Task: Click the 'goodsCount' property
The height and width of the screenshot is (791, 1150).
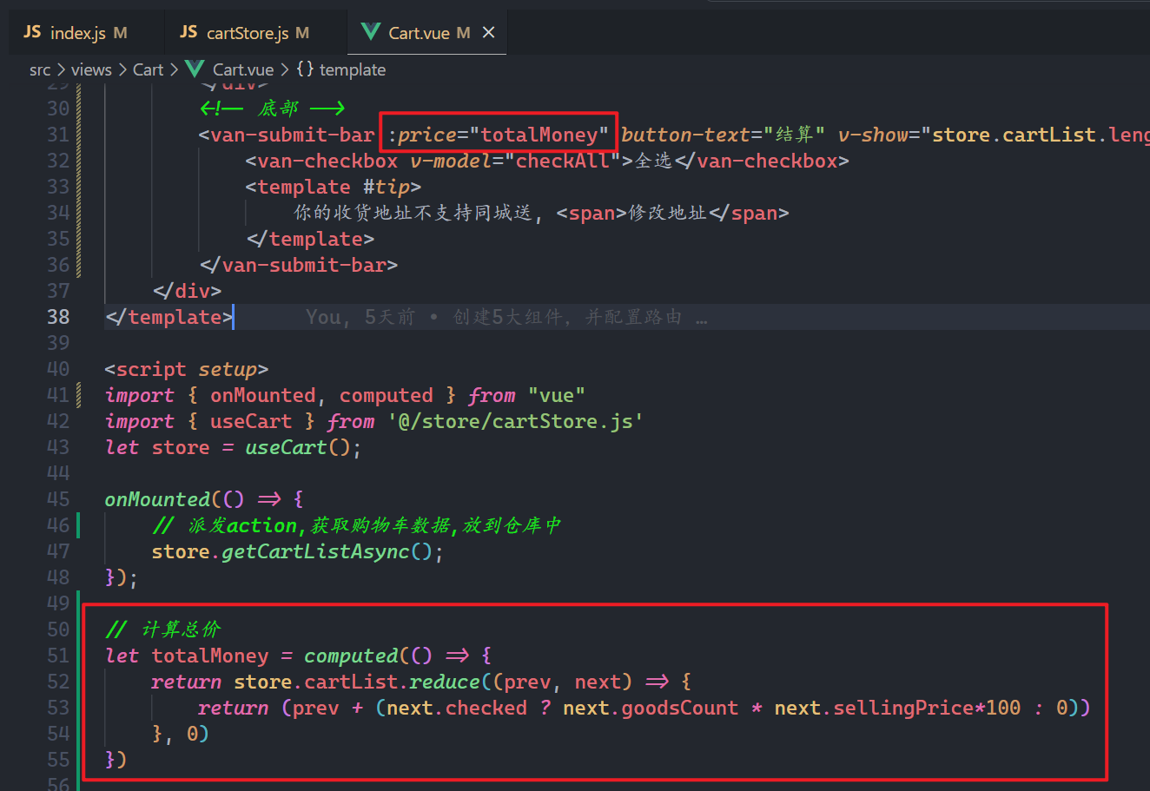Action: tap(680, 708)
